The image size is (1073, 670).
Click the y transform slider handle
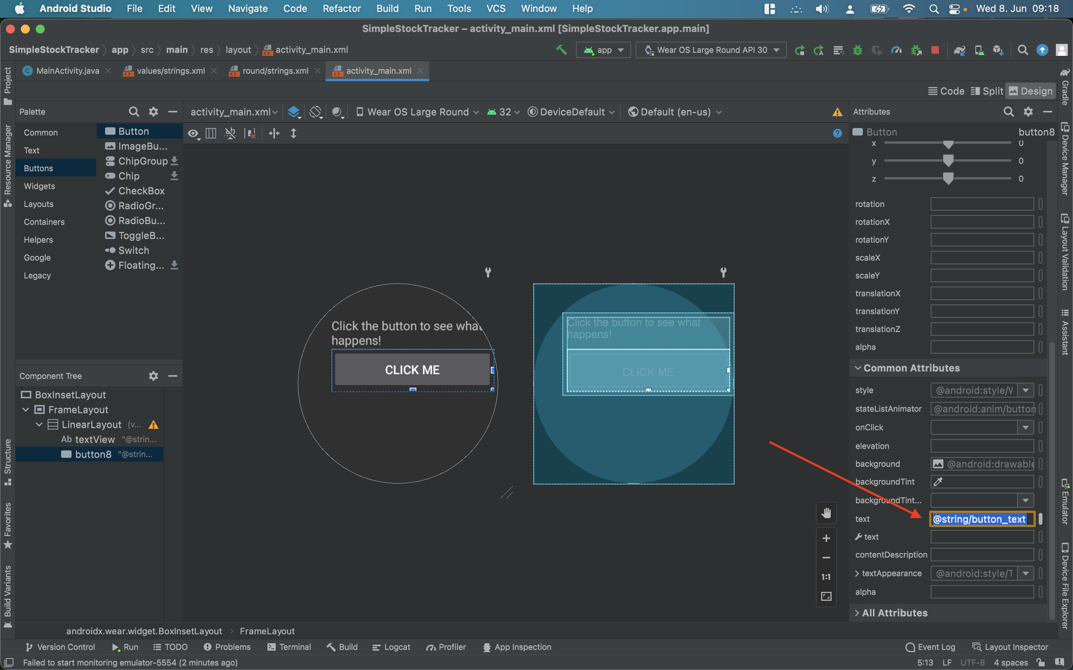click(948, 161)
